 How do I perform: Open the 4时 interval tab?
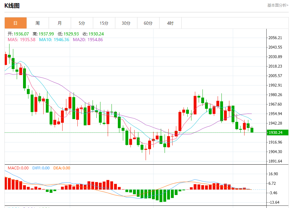(x=170, y=23)
